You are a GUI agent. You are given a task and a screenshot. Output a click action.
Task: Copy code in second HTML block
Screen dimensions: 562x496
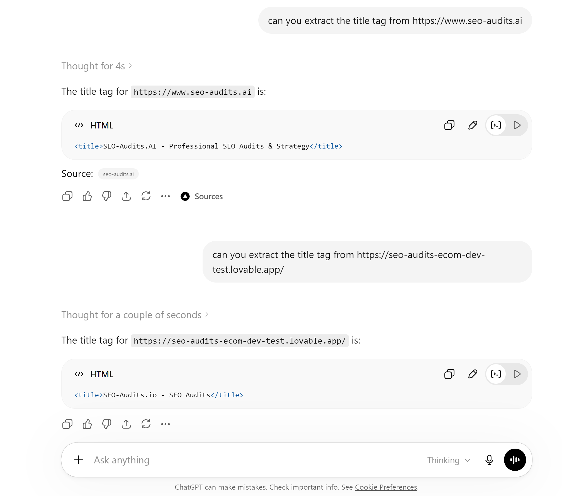click(x=449, y=374)
